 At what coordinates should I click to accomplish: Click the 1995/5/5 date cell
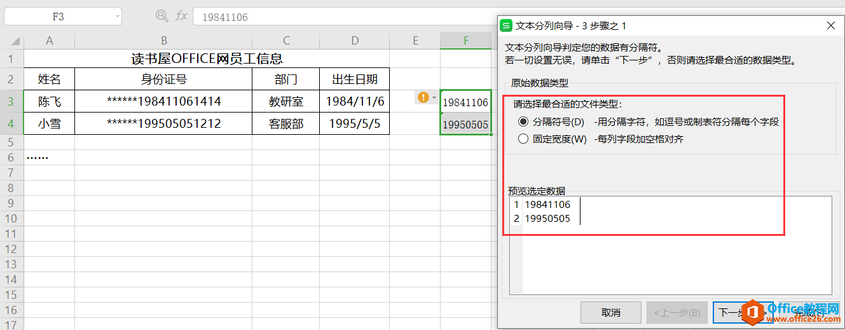point(354,124)
